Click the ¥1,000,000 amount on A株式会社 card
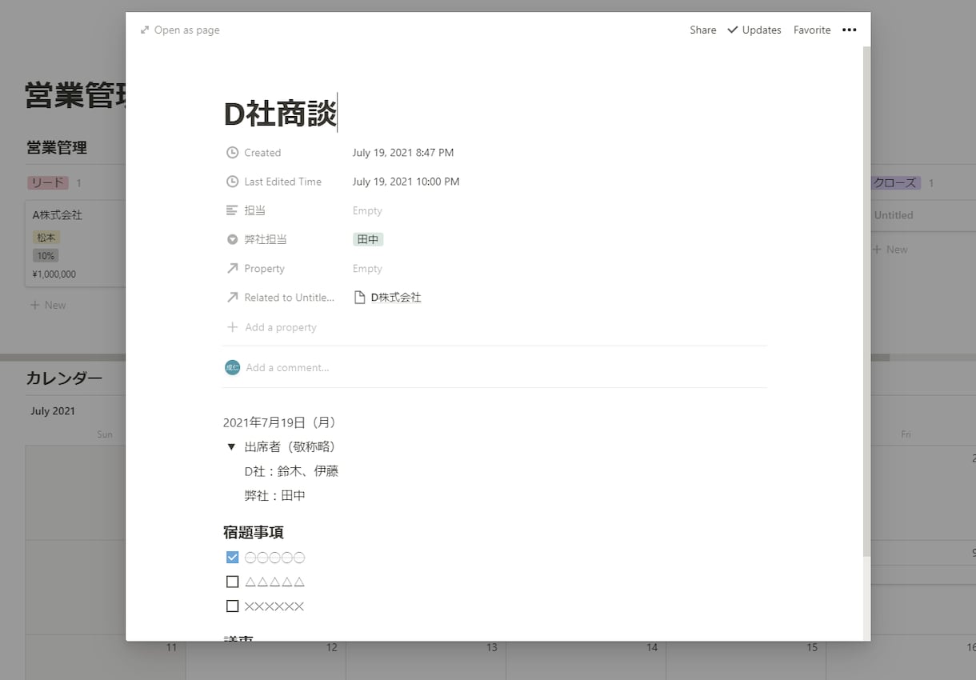 click(x=54, y=274)
